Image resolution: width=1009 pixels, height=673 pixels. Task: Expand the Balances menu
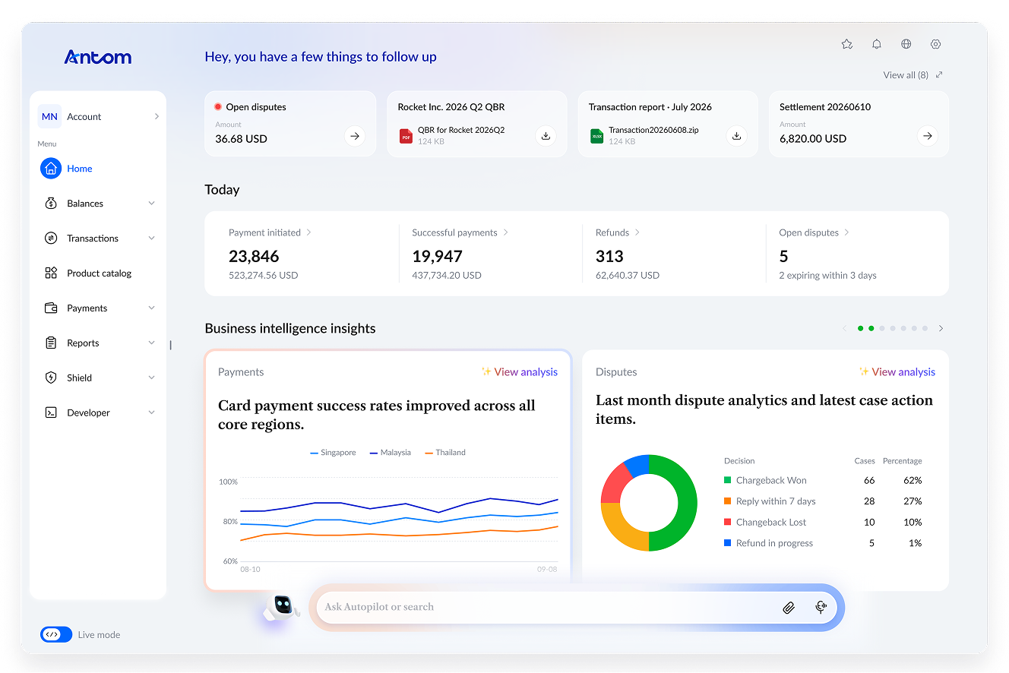tap(151, 204)
